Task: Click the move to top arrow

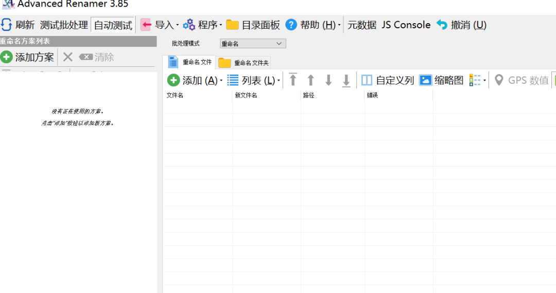Action: click(293, 80)
